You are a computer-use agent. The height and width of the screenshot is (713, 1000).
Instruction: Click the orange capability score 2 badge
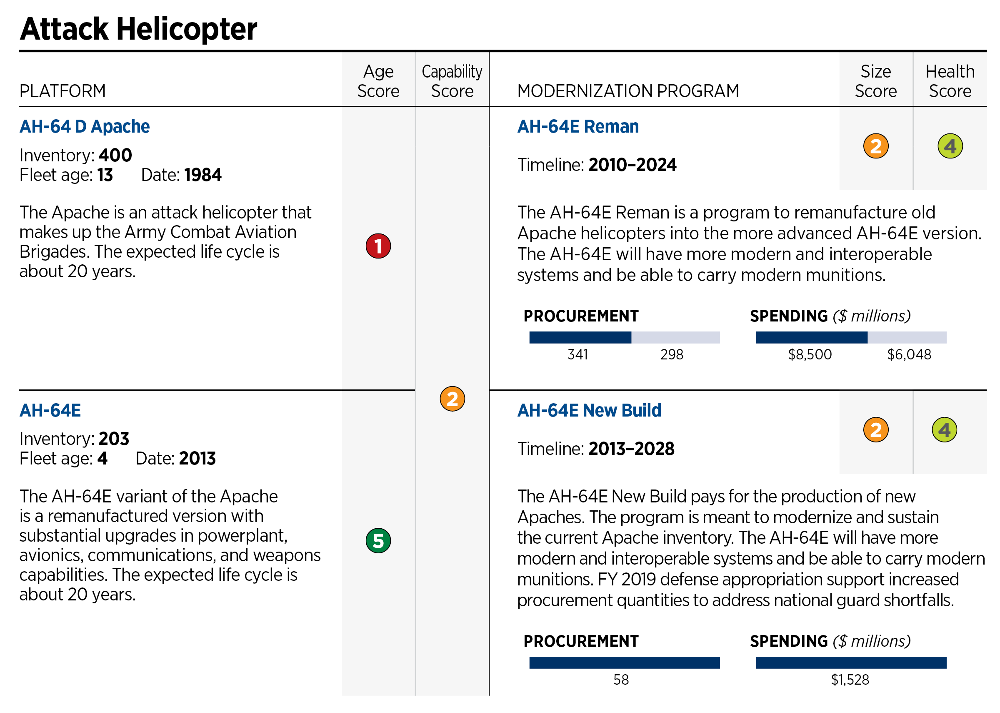452,399
